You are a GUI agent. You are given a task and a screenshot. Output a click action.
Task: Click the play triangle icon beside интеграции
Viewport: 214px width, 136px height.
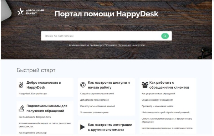[x=83, y=127]
